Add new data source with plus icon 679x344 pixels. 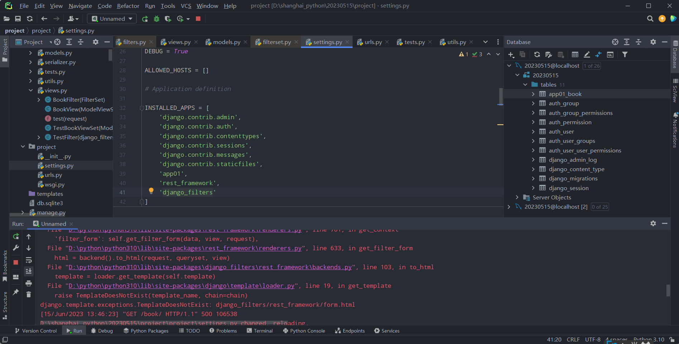tap(511, 54)
